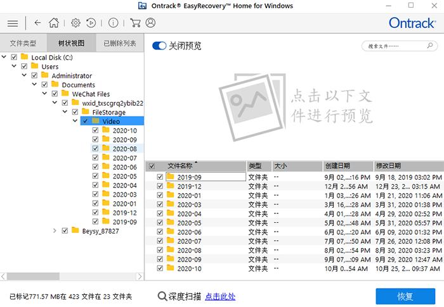Click the back arrow icon
444x307 pixels.
click(37, 23)
